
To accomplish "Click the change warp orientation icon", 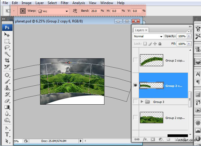I will point(75,11).
